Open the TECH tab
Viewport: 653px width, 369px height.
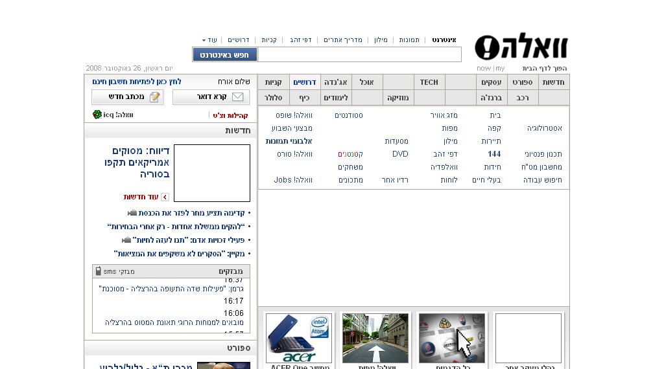(429, 82)
